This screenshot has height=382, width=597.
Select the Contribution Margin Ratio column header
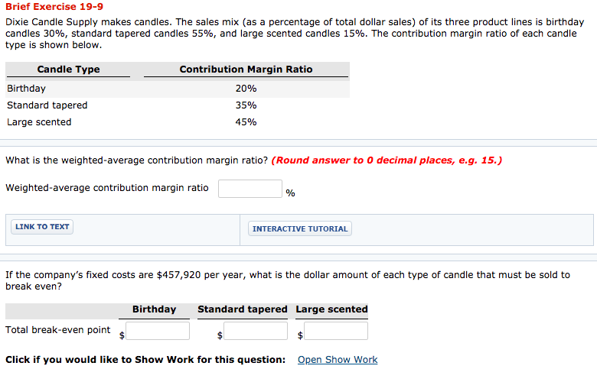246,70
